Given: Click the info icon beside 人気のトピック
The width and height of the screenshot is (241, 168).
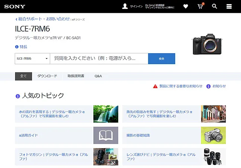Looking at the screenshot, I should [18, 96].
